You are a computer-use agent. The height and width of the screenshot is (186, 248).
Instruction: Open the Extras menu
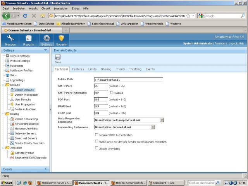coord(76,9)
